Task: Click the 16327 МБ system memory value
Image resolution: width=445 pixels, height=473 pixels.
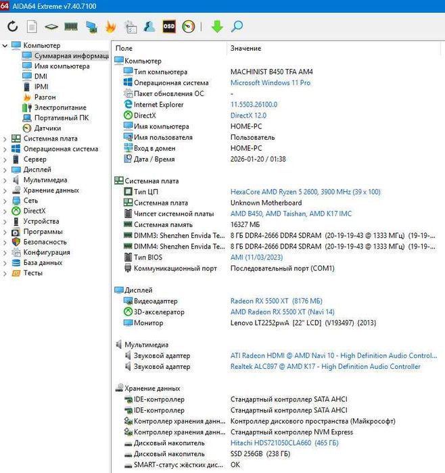Action: click(245, 225)
